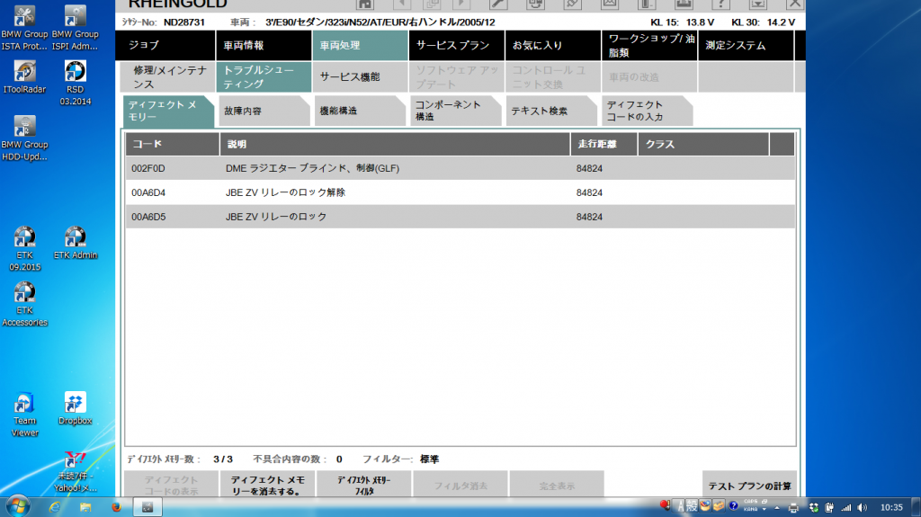This screenshot has width=921, height=517.
Task: Click the volume speaker tray icon
Action: pos(862,508)
